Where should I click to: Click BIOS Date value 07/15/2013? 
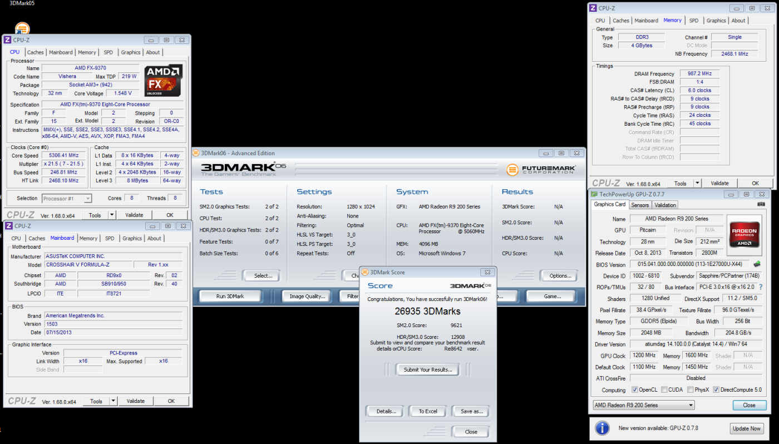tap(114, 332)
